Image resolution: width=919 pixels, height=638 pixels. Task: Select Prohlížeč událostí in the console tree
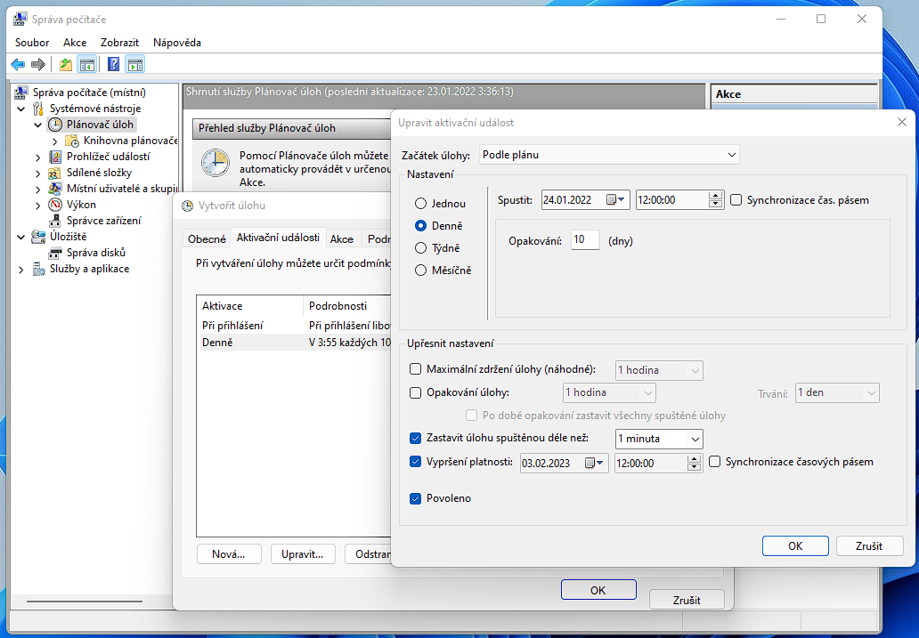[x=108, y=157]
